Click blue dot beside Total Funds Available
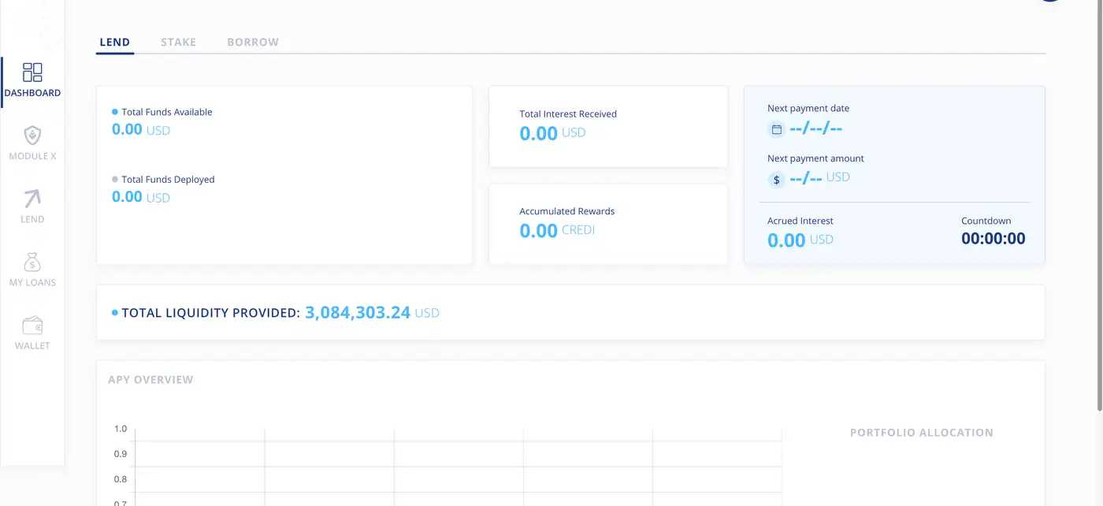 point(115,112)
